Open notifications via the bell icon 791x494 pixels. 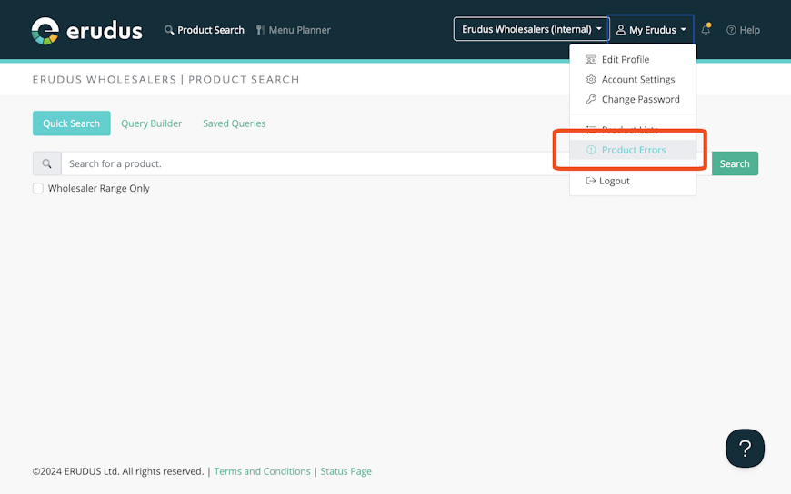point(706,30)
